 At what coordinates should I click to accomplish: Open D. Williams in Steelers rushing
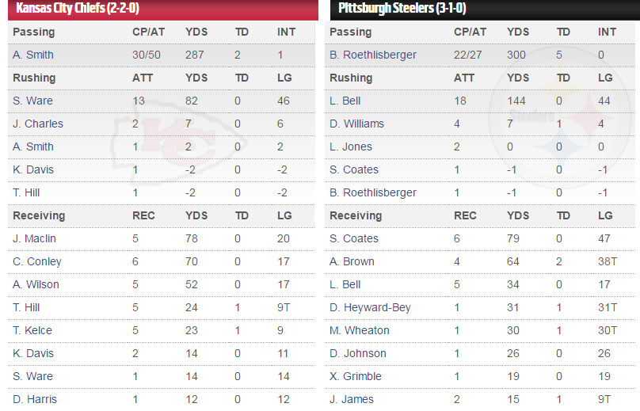coord(356,124)
